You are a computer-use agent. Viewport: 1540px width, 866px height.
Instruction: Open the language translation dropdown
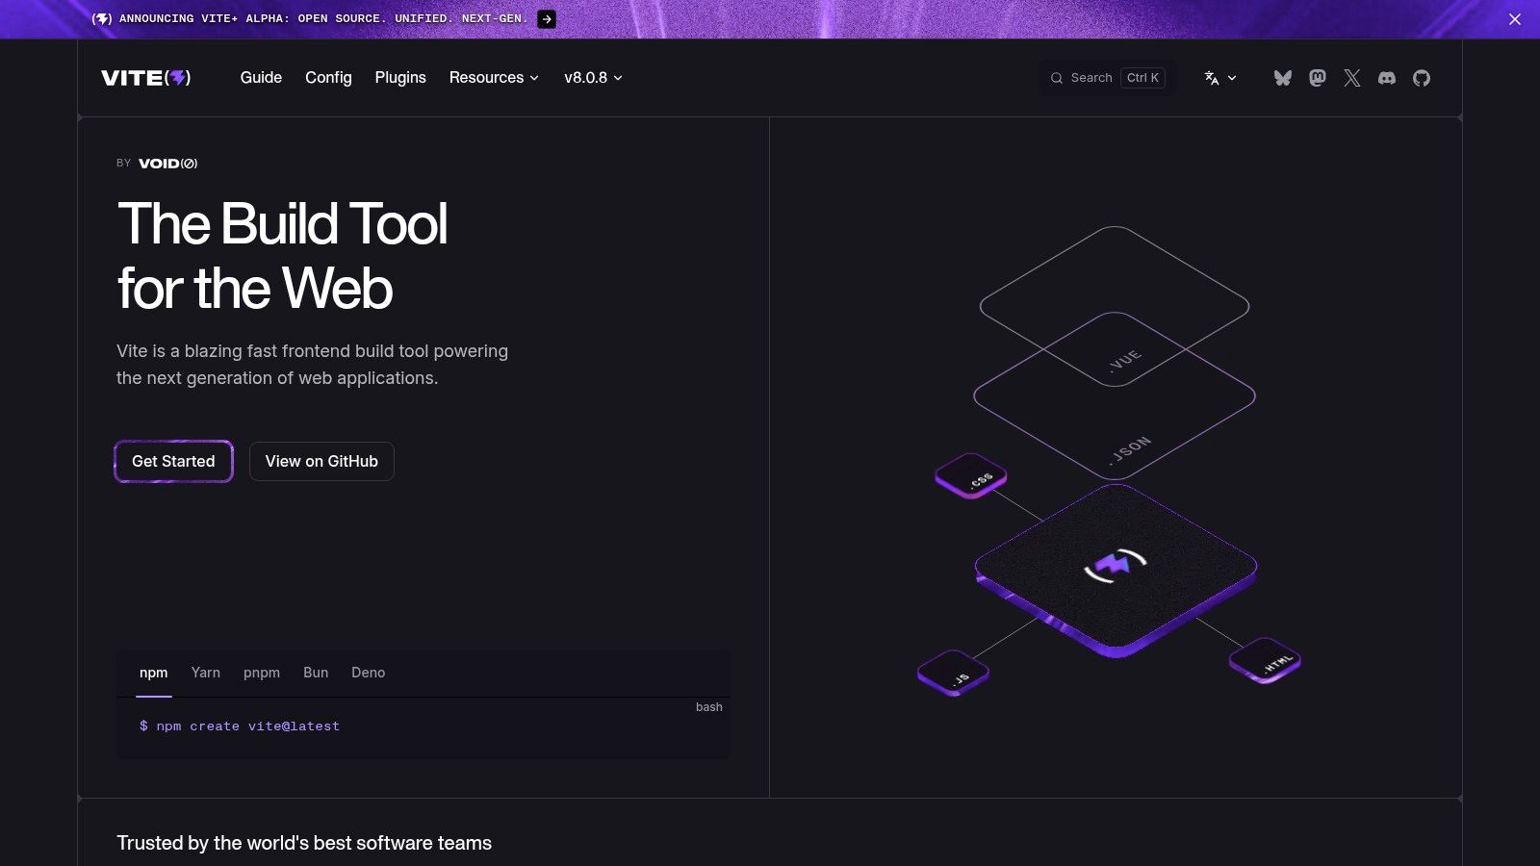tap(1219, 78)
